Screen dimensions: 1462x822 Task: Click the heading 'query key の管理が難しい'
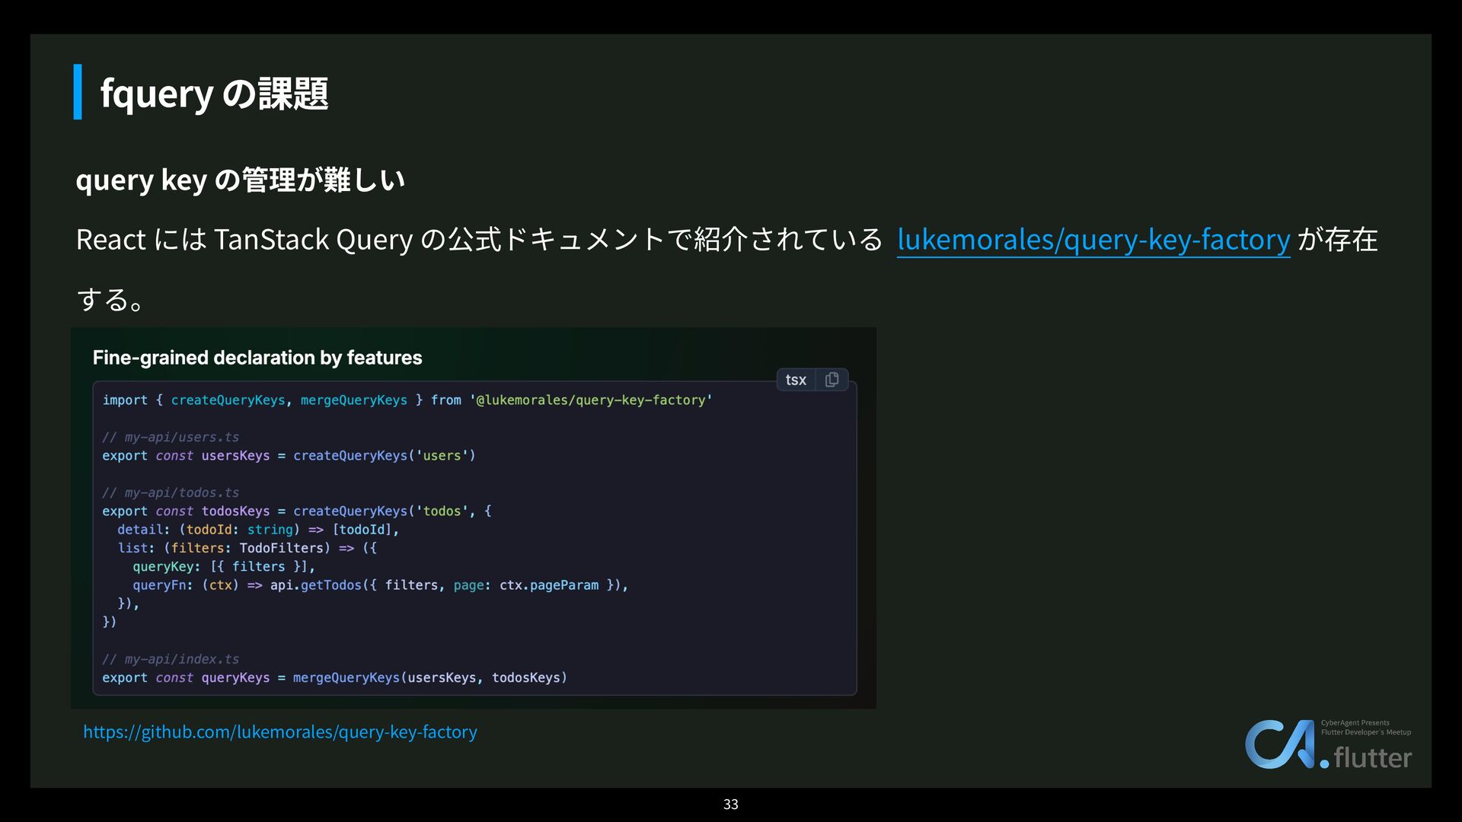coord(240,180)
